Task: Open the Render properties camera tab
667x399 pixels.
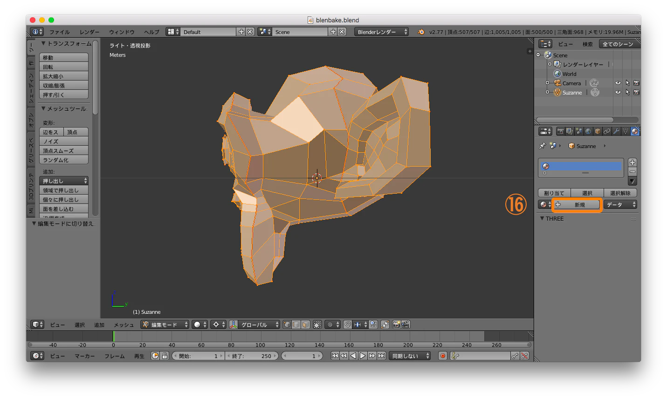Action: point(560,132)
